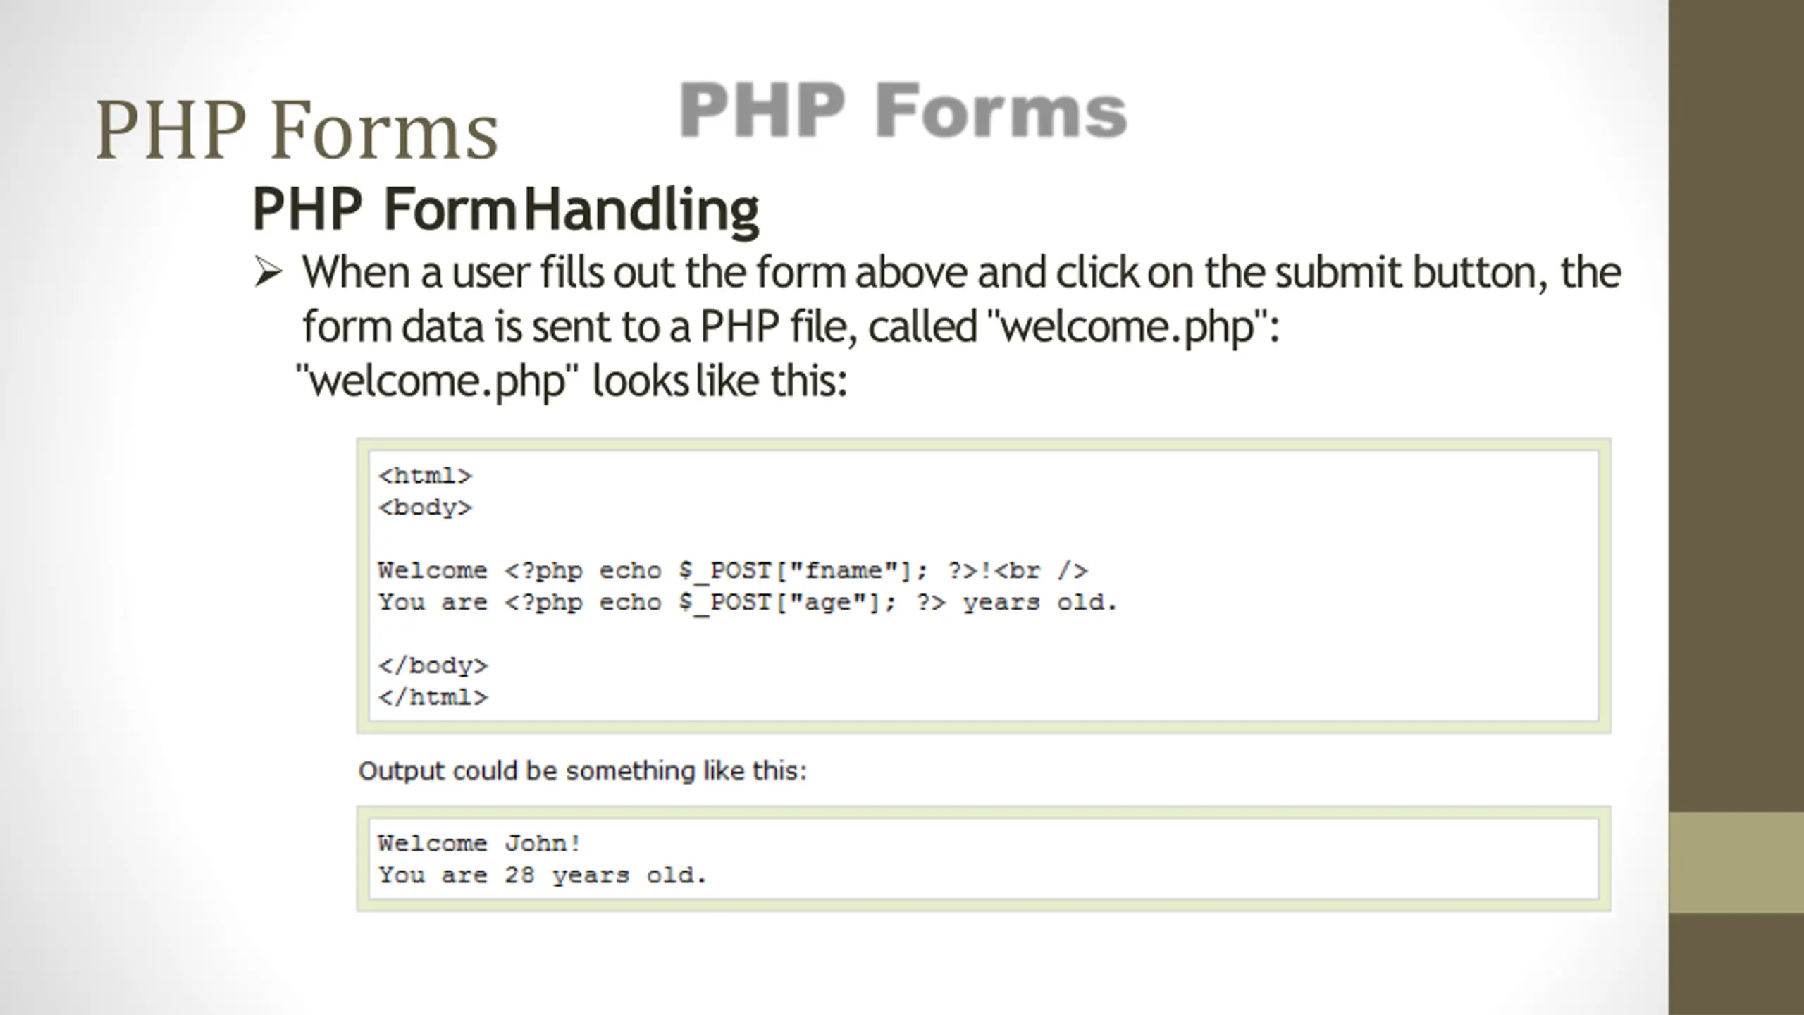Click the arrow bullet before "When a user"

coord(268,272)
